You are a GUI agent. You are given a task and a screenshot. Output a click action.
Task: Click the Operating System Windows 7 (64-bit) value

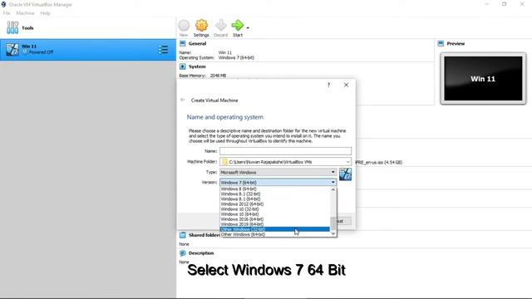click(236, 57)
